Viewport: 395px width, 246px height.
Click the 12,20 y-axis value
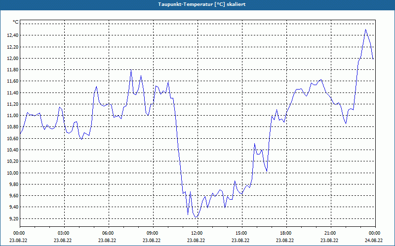click(13, 47)
